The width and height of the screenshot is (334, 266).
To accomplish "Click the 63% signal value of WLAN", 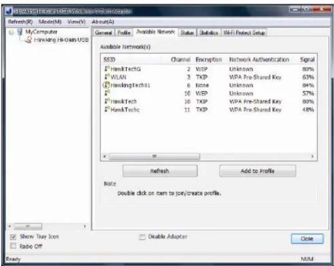I will (x=308, y=77).
